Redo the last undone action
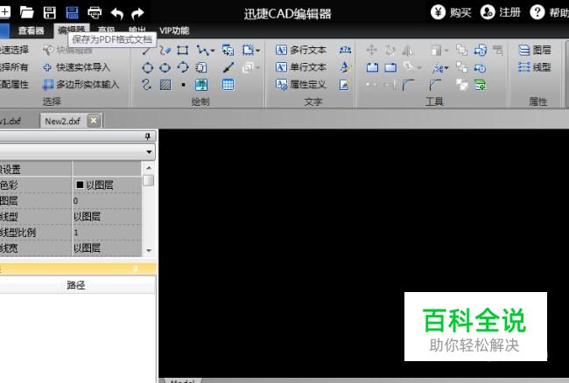 pyautogui.click(x=137, y=14)
